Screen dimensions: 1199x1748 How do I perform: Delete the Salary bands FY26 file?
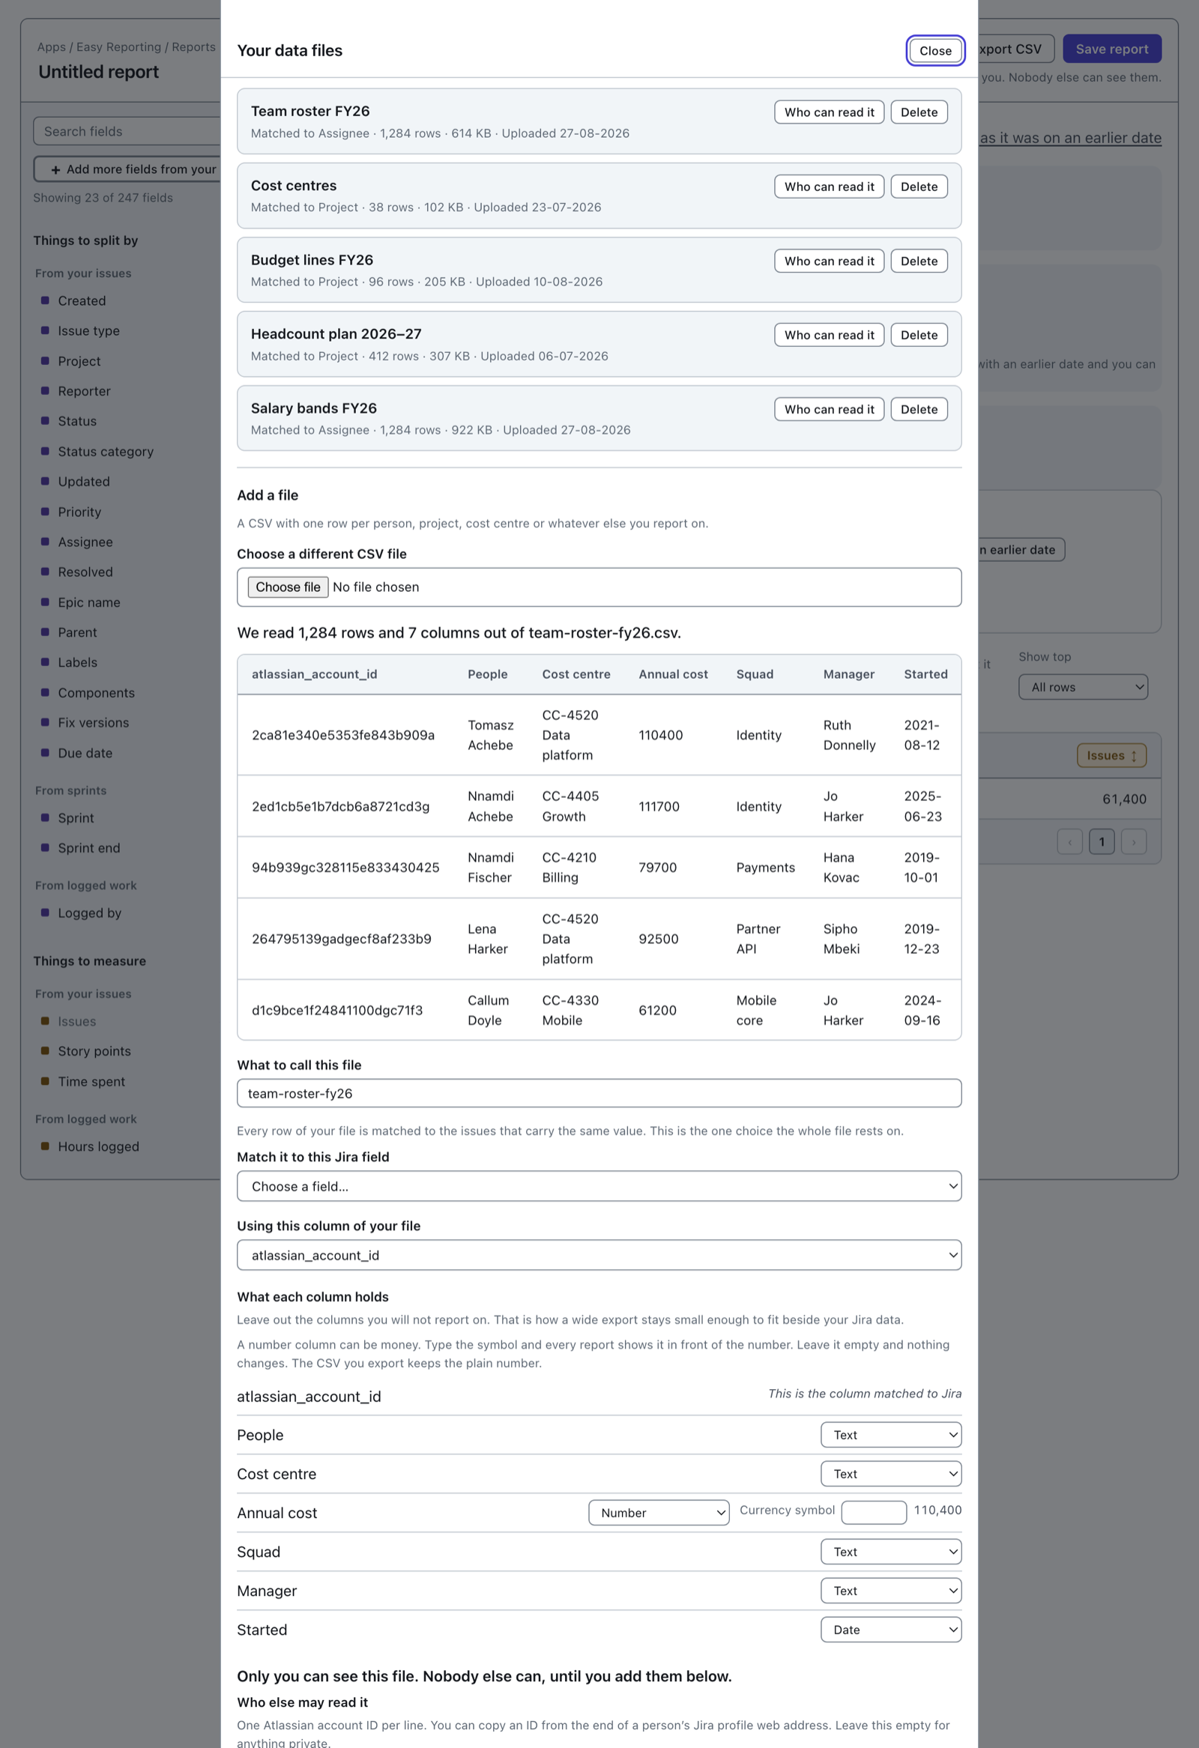(x=919, y=410)
